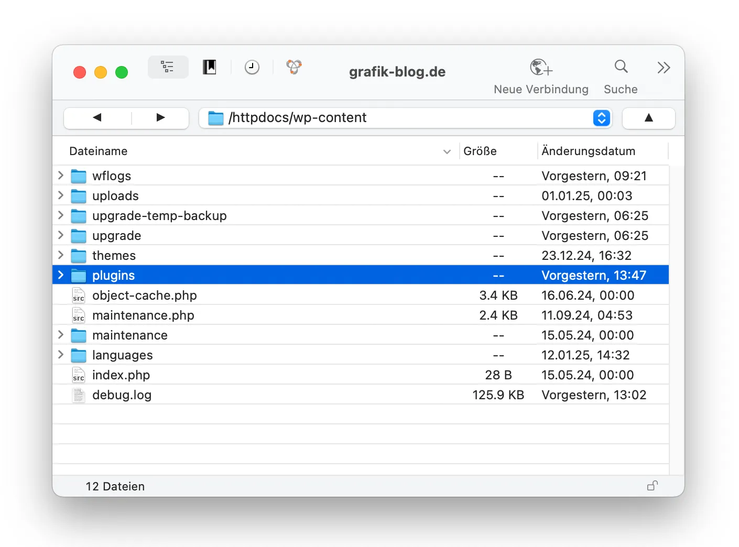Image resolution: width=739 pixels, height=547 pixels.
Task: Expand the upgrade-temp-backup folder
Action: tap(61, 215)
